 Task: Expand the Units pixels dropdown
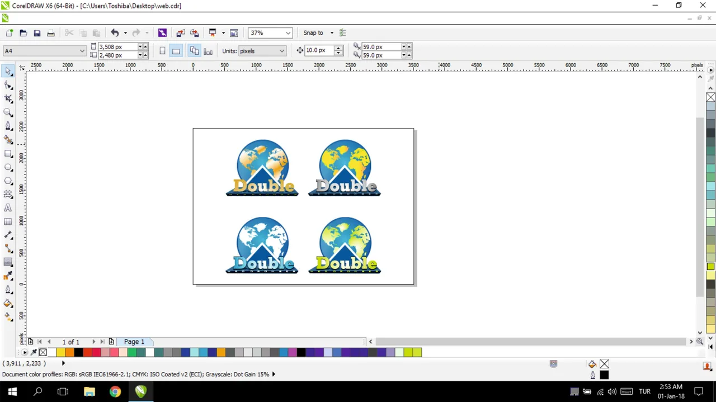[262, 51]
